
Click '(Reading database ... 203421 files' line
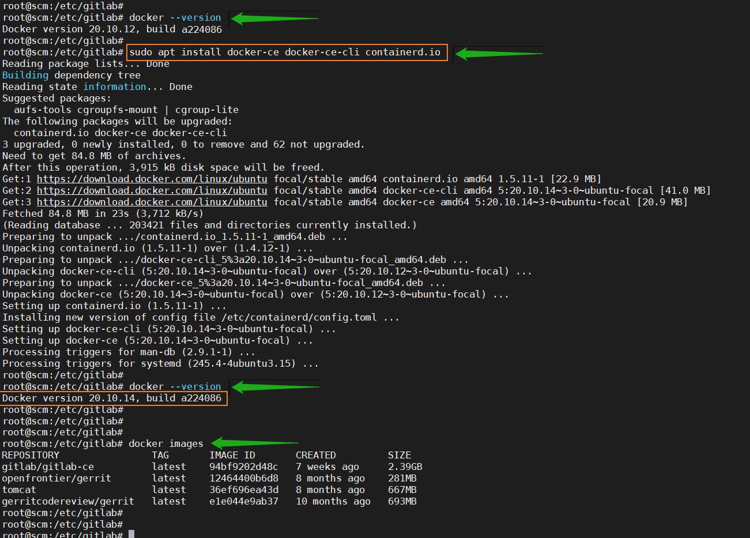pyautogui.click(x=209, y=225)
